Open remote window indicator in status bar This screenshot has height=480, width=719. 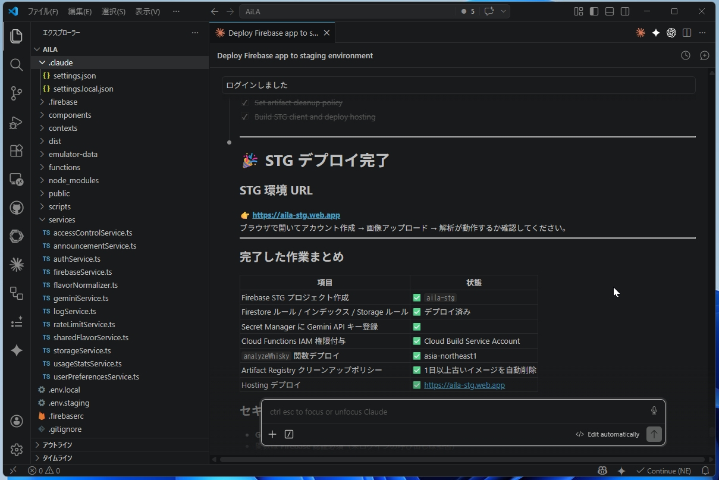pyautogui.click(x=13, y=470)
